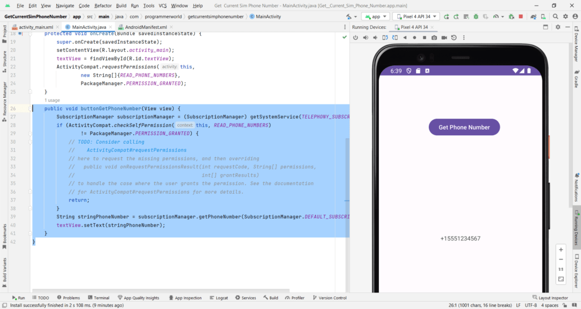Open Layout Inspector tool window

pyautogui.click(x=550, y=298)
